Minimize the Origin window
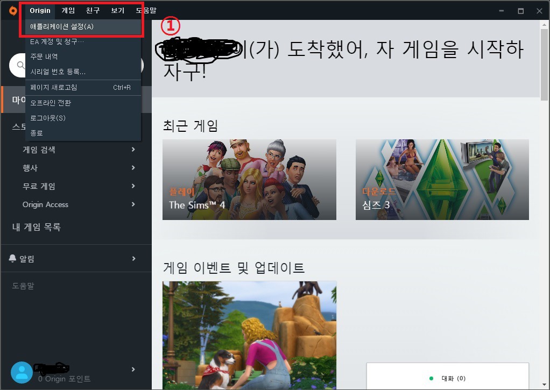 click(502, 11)
